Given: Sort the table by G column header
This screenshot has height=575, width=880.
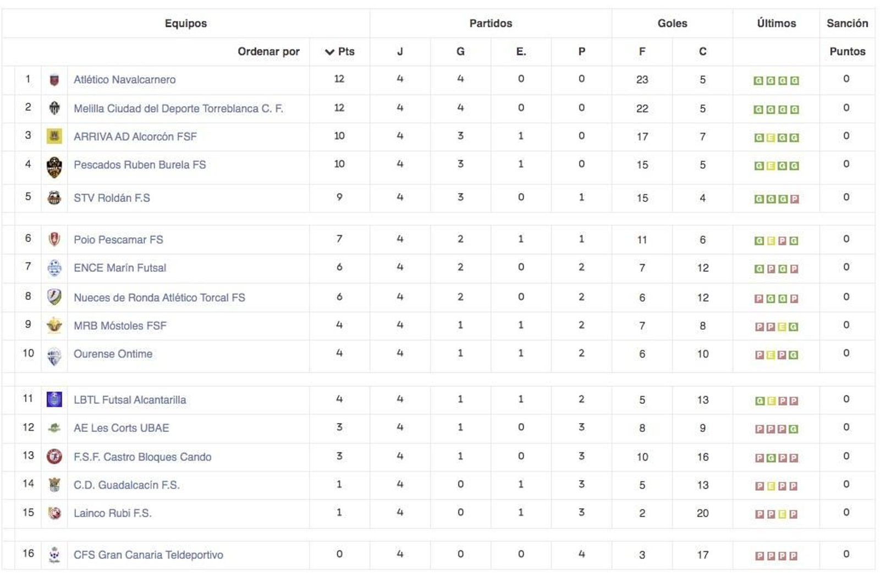Looking at the screenshot, I should [x=460, y=52].
